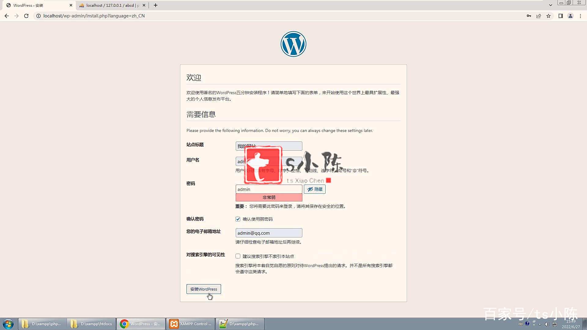Share this page via share icon

[539, 16]
